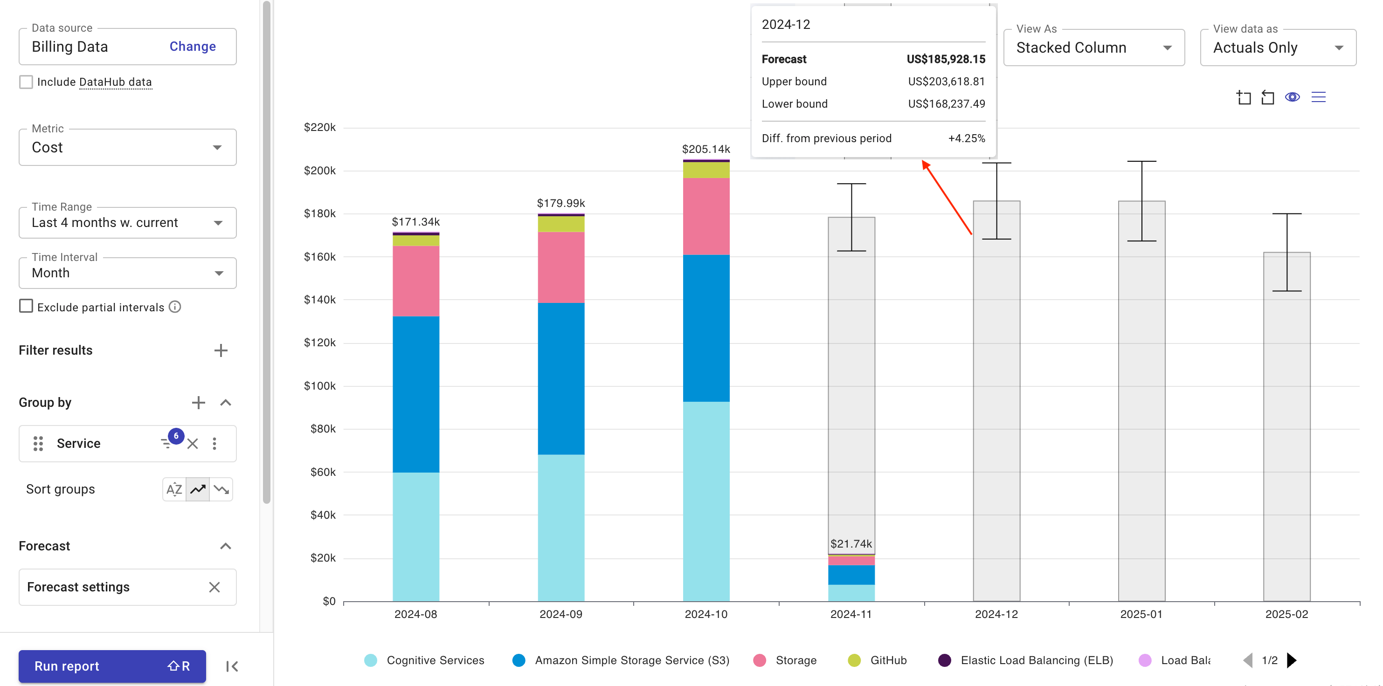The height and width of the screenshot is (686, 1383).
Task: Select the GitHub legend color swatch
Action: click(x=854, y=660)
